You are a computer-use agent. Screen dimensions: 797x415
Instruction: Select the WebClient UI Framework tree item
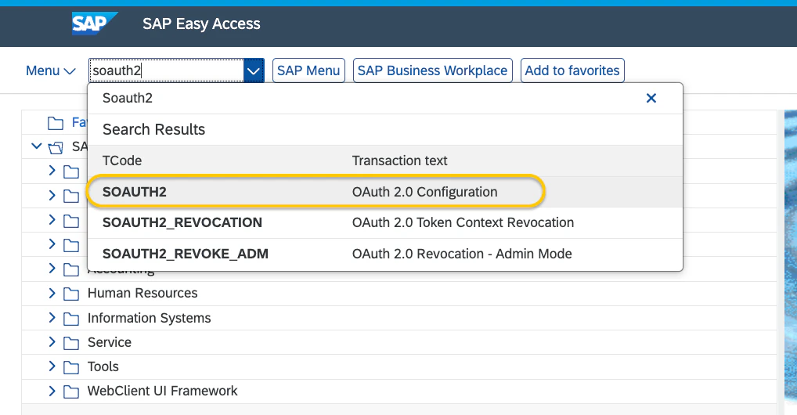pos(162,391)
